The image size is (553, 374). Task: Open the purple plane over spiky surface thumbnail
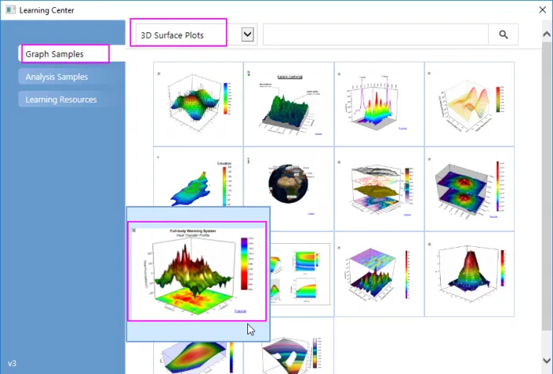tap(379, 274)
